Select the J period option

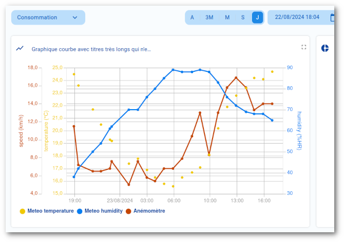click(x=257, y=17)
